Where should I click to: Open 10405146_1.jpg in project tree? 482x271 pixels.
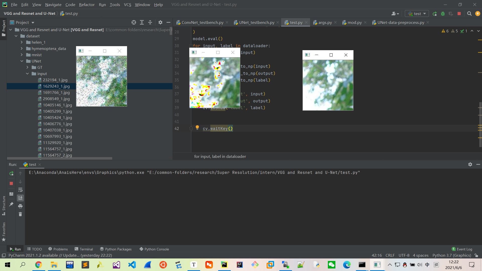[x=57, y=105]
